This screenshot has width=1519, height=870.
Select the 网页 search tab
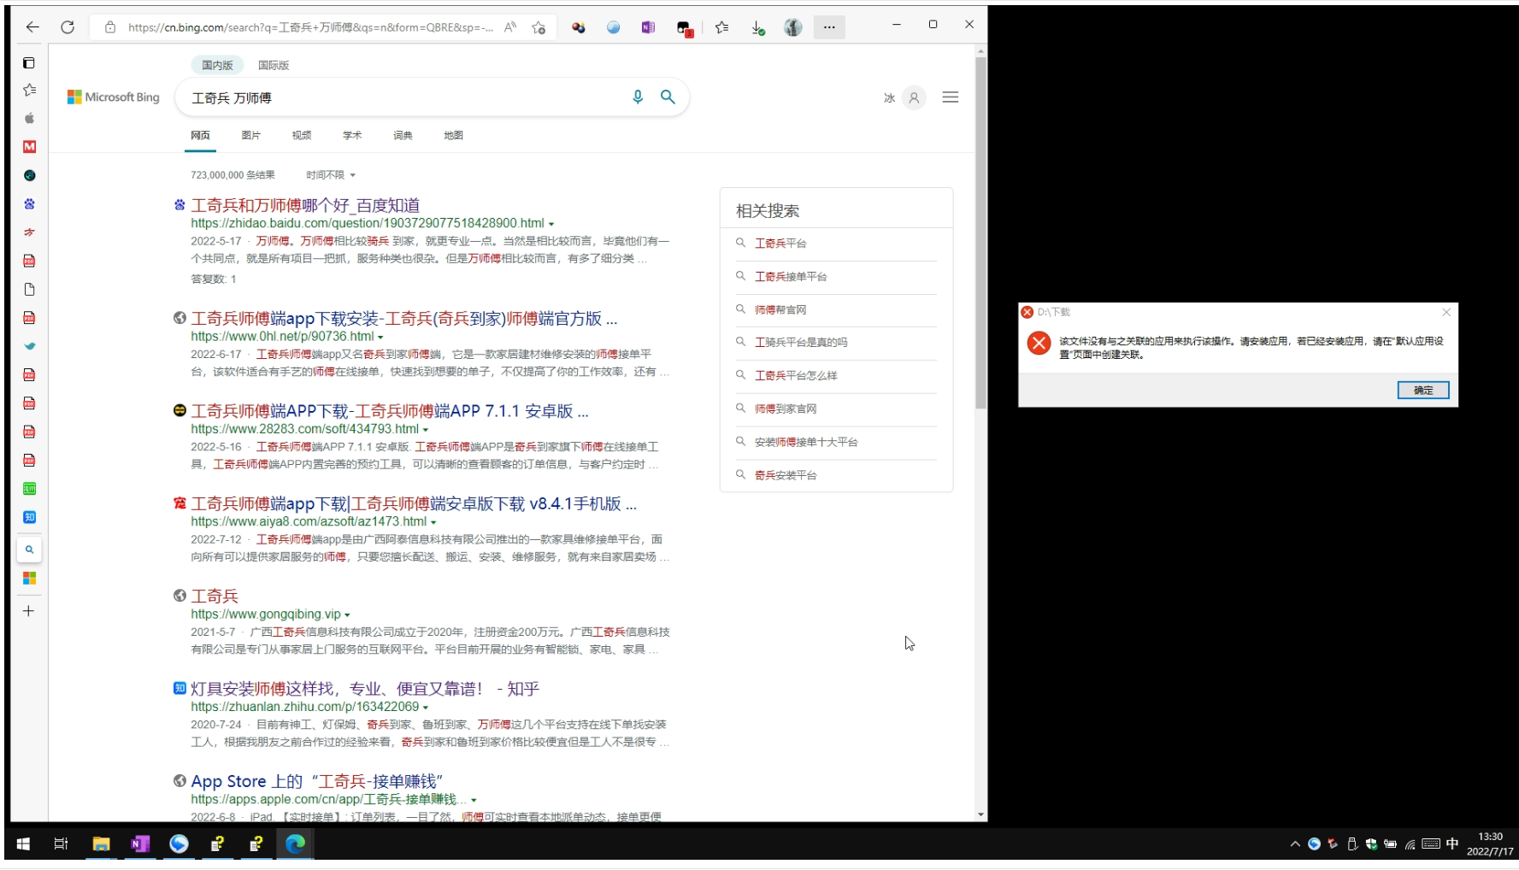point(200,135)
